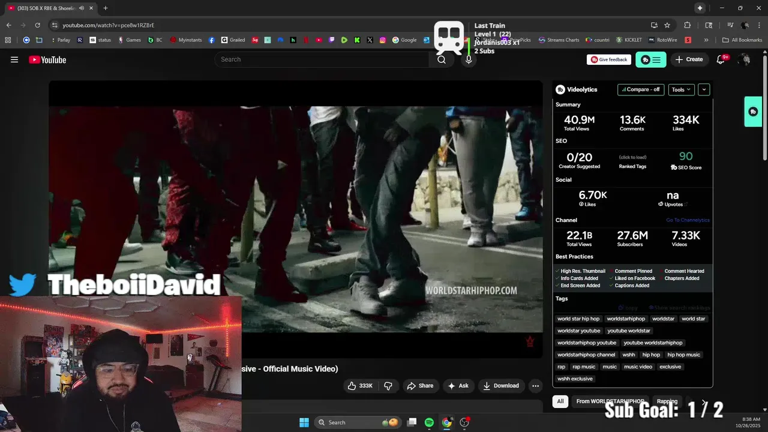Bookmark this page with the star icon
768x432 pixels.
667,25
